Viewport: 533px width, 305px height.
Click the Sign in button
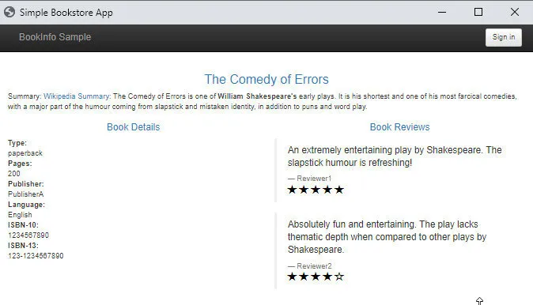click(504, 37)
